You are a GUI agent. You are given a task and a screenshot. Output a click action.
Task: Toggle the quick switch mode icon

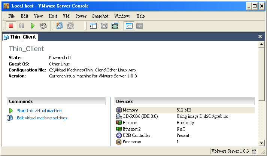pyautogui.click(x=115, y=26)
